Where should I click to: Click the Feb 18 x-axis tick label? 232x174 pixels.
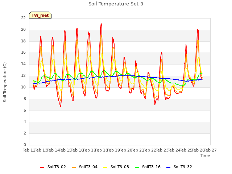(101, 150)
